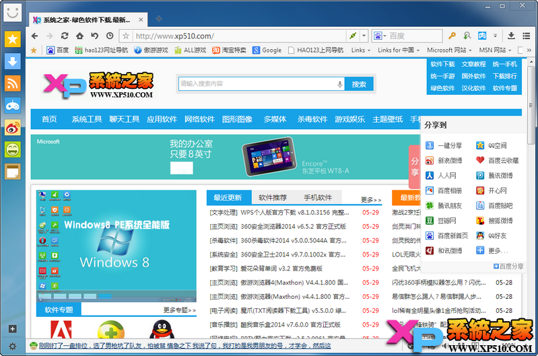The width and height of the screenshot is (538, 356).
Task: Open Google bookmark
Action: coord(267,50)
